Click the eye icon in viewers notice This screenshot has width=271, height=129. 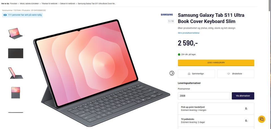point(5,15)
